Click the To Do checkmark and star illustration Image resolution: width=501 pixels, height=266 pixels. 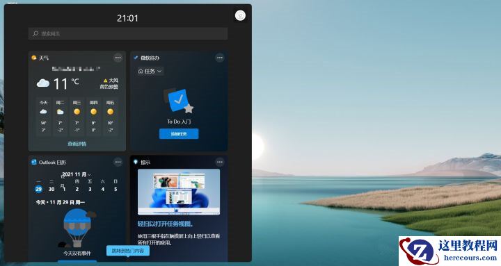(x=178, y=101)
